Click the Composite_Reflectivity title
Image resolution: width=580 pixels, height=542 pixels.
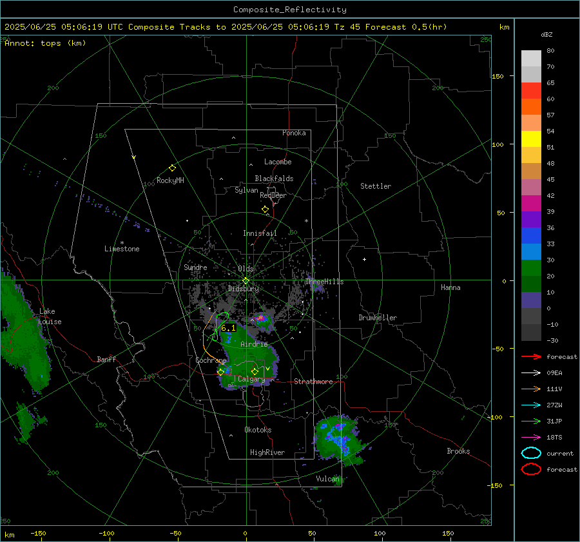(x=290, y=10)
